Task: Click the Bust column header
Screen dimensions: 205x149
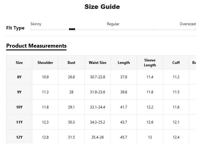Action: (x=71, y=63)
